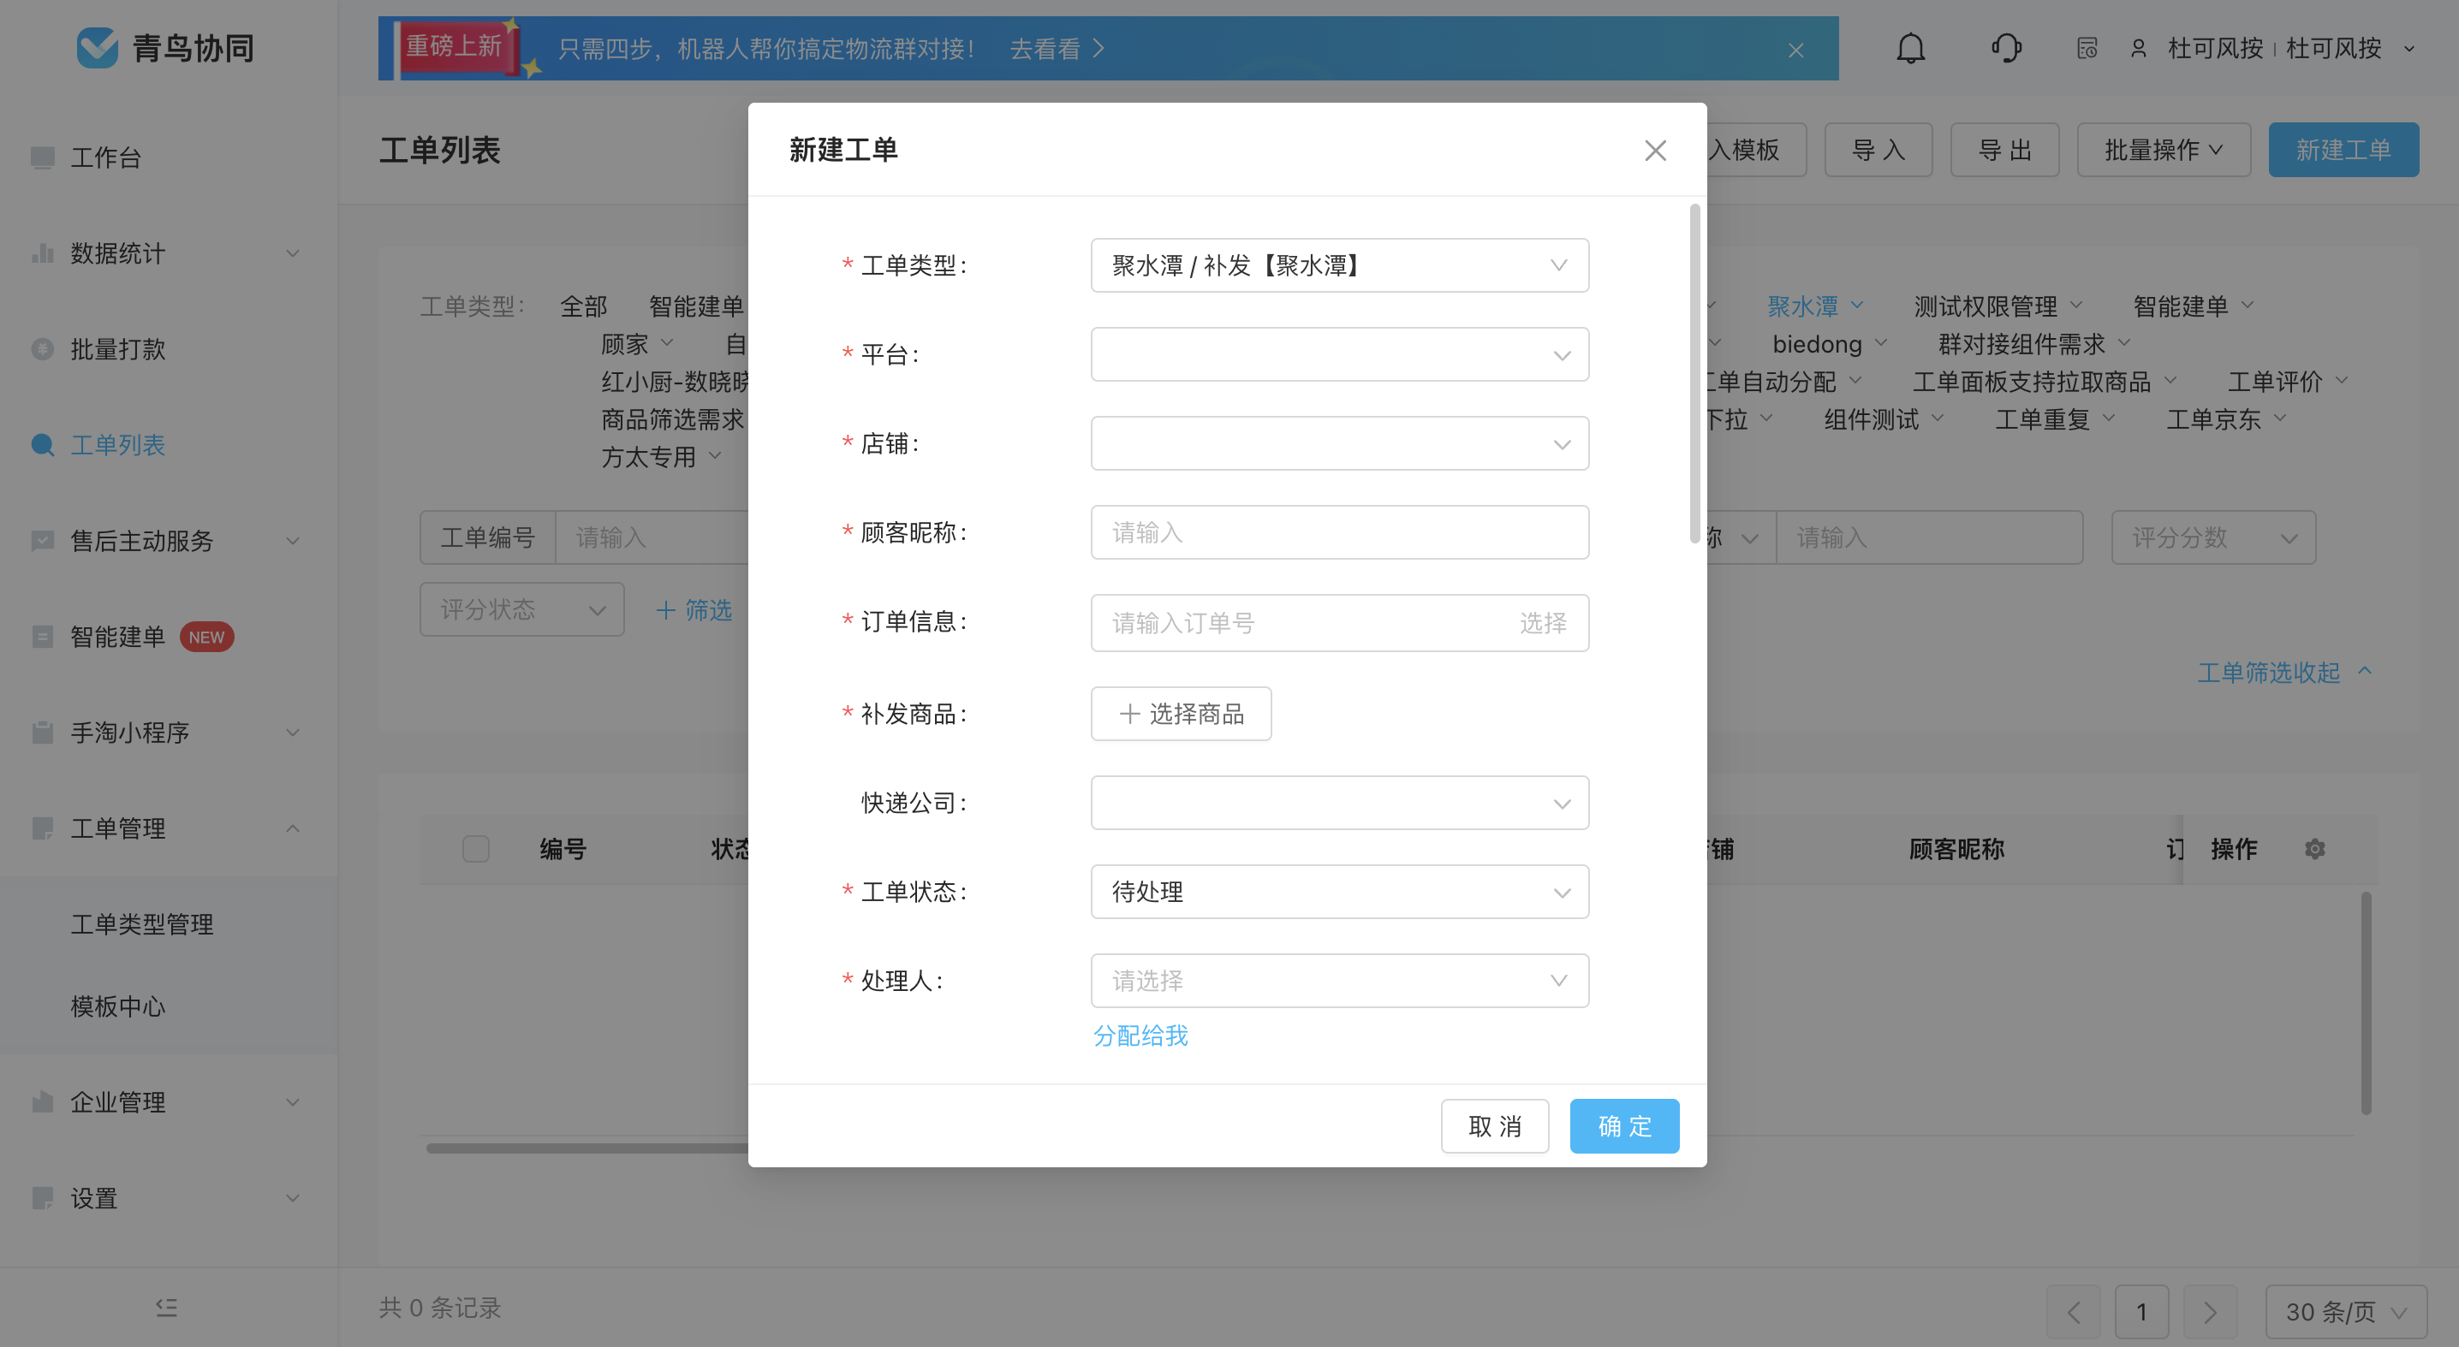
Task: Open the 处理人 dropdown
Action: pos(1339,981)
